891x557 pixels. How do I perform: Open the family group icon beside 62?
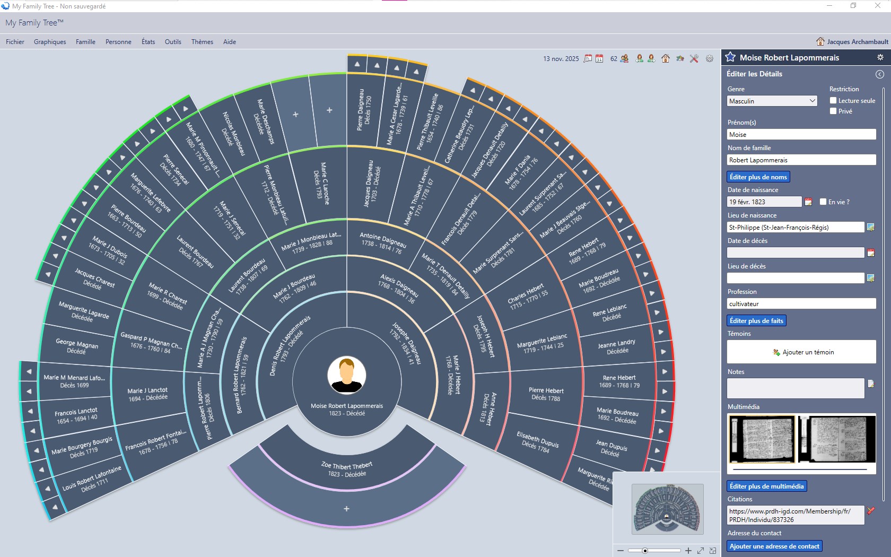[x=624, y=58]
